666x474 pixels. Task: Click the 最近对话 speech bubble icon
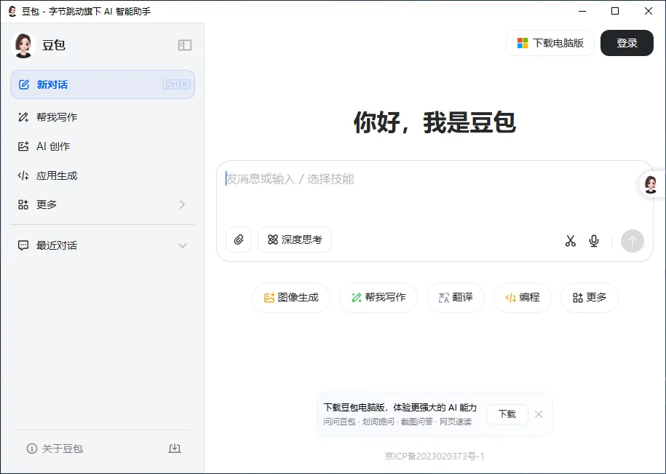tap(23, 245)
